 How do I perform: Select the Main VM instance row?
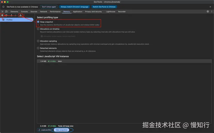click(x=124, y=61)
